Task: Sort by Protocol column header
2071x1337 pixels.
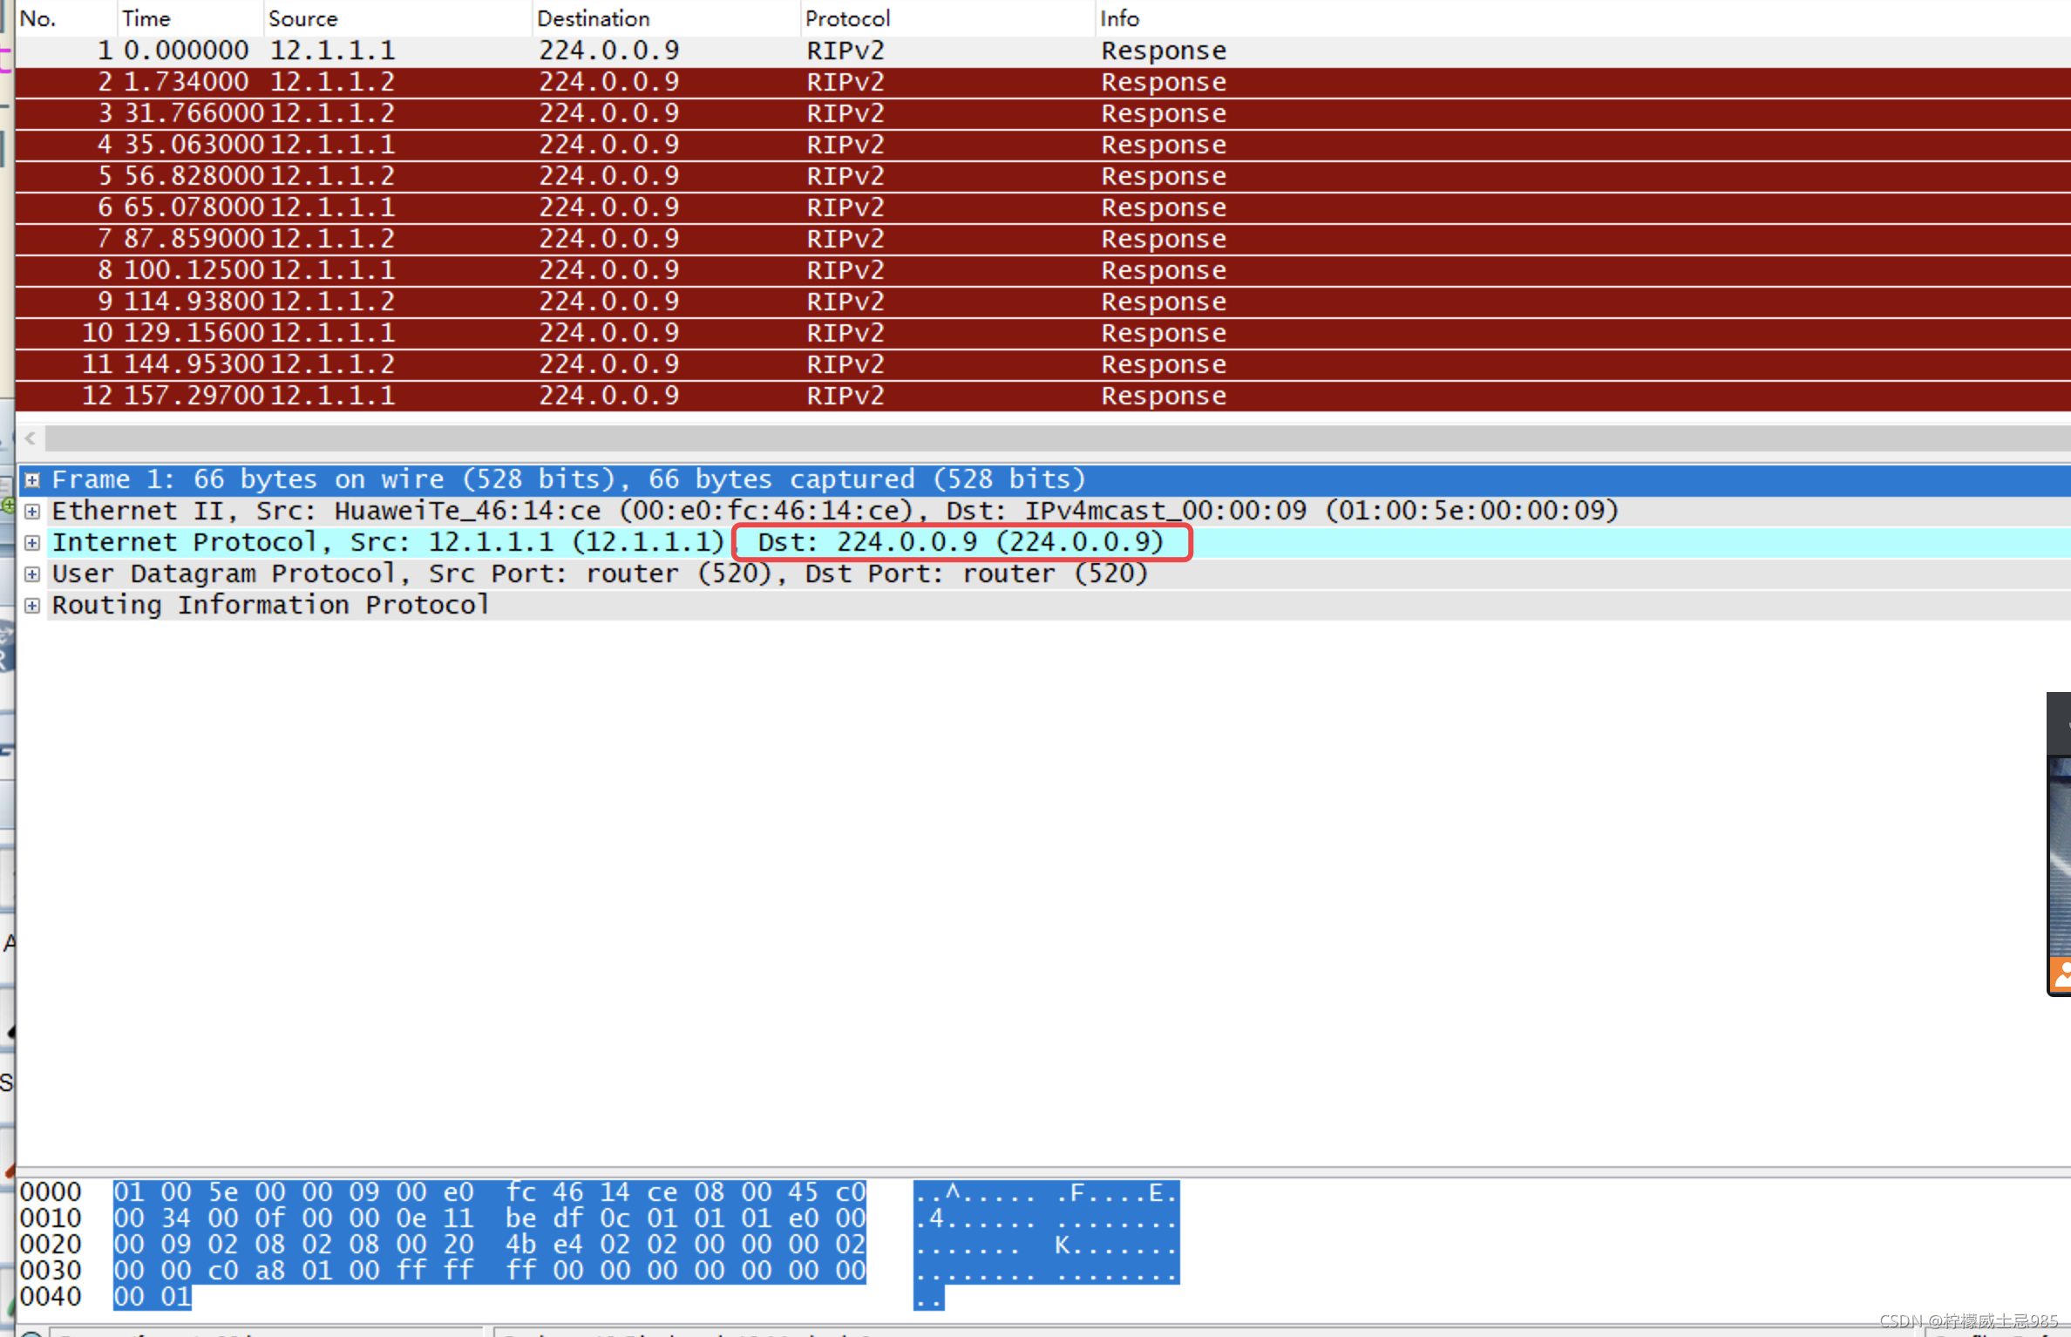Action: (847, 18)
